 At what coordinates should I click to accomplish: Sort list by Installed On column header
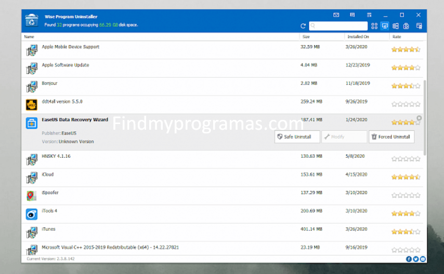pos(358,37)
